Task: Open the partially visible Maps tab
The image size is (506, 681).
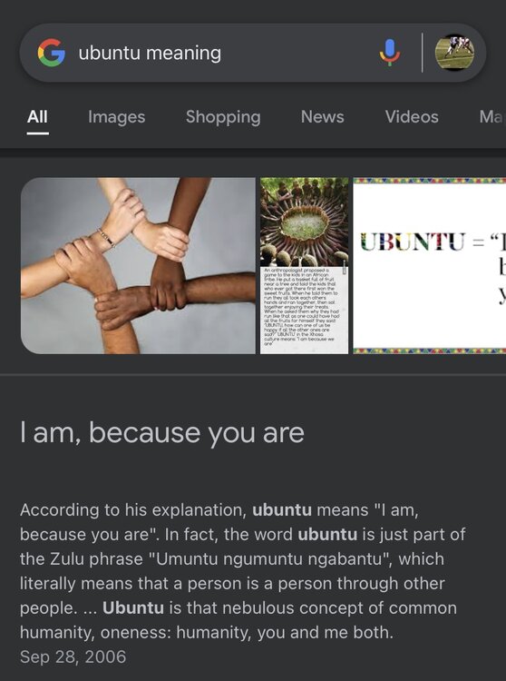Action: coord(492,117)
